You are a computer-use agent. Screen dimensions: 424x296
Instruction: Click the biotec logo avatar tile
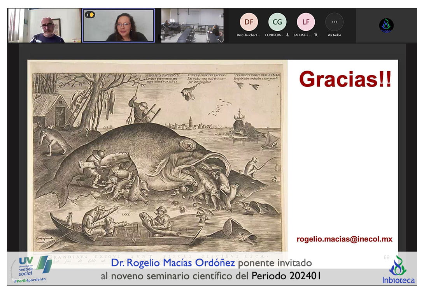pyautogui.click(x=386, y=26)
